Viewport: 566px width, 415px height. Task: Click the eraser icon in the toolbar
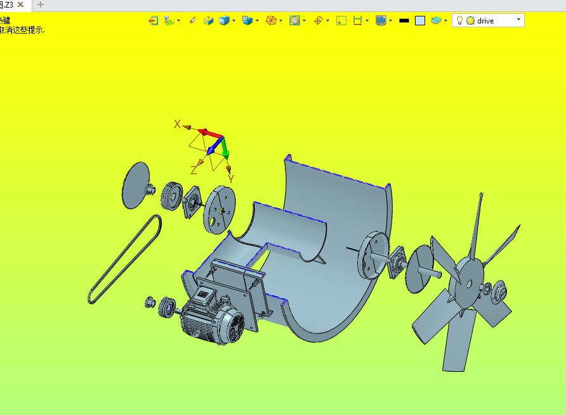(x=193, y=20)
